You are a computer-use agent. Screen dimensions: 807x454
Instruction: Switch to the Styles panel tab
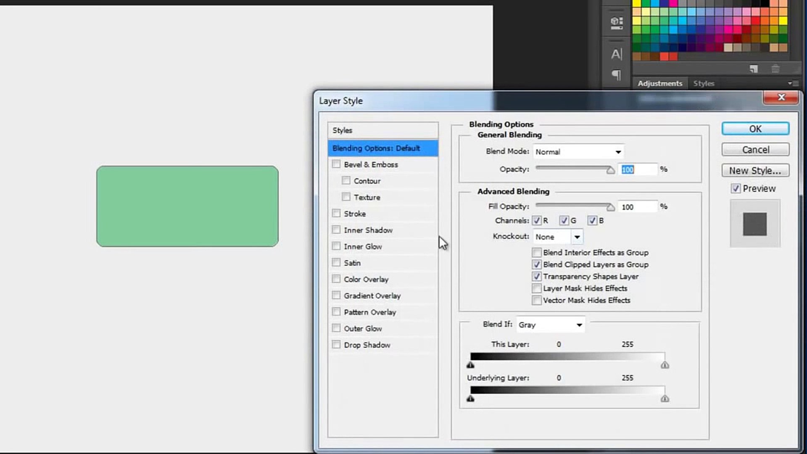tap(704, 83)
